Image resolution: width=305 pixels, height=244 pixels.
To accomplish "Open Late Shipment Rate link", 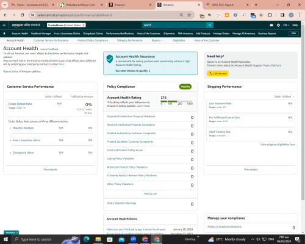I will click(x=220, y=103).
